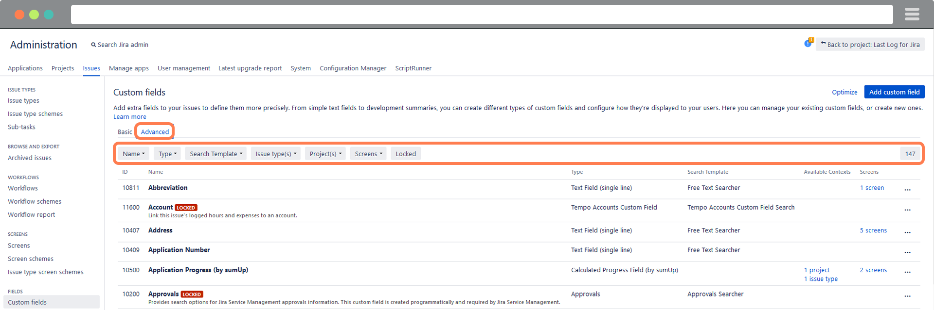Click the Add custom field button
This screenshot has height=310, width=934.
click(894, 92)
